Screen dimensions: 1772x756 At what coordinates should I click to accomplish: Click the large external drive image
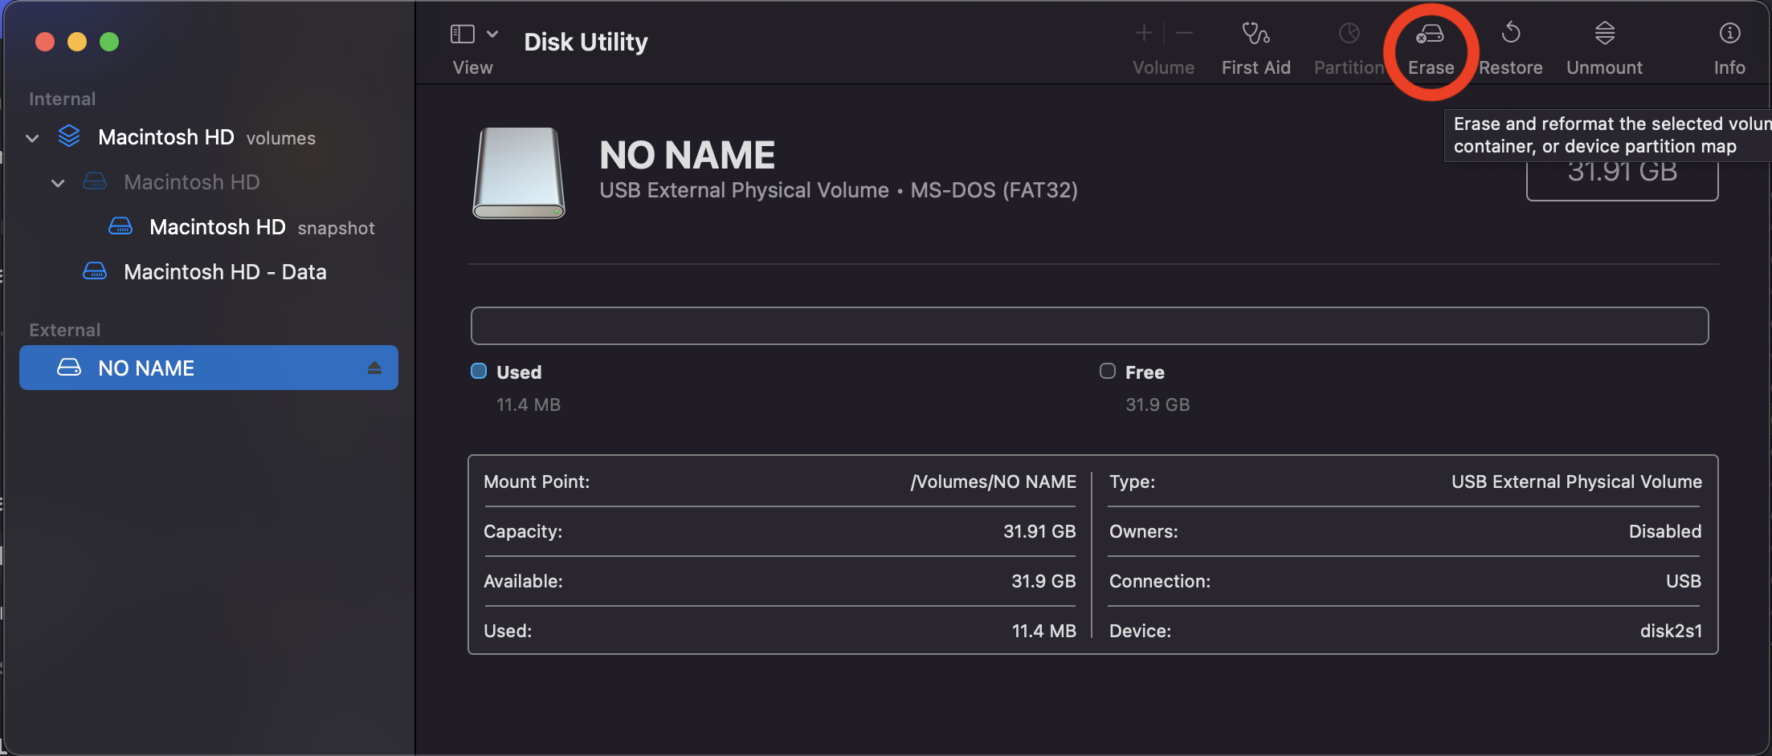(x=519, y=173)
